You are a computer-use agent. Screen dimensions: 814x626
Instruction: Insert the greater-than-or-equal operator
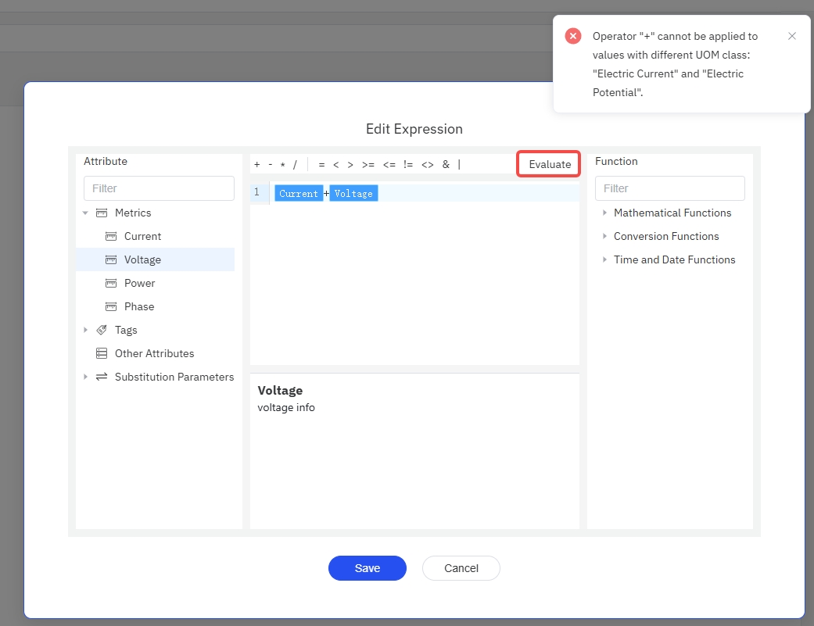[368, 164]
